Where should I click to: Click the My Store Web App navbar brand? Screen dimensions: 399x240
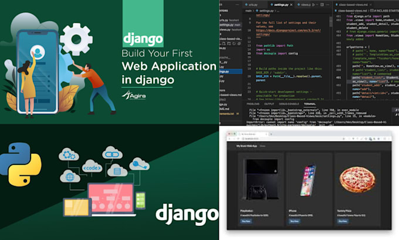(246, 146)
